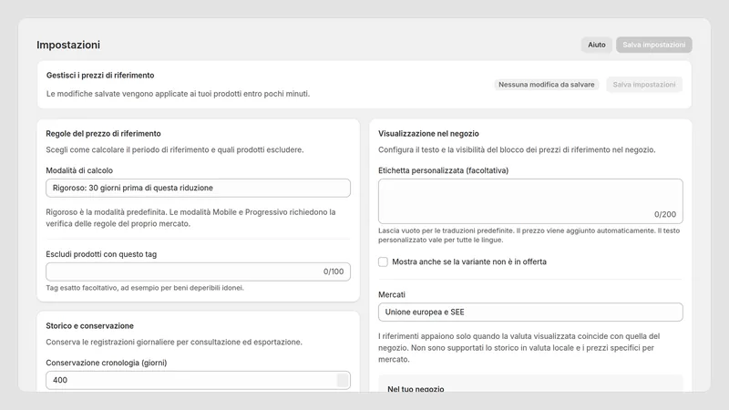This screenshot has width=729, height=410.
Task: Click the 'Lascia vuoto per le traduzioni predefinite' hint
Action: tap(529, 235)
